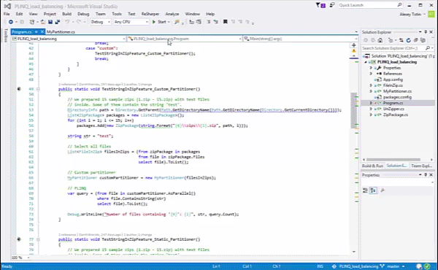The image size is (438, 270).
Task: Expand the MyPartitioner.cs node in the tree
Action: click(x=371, y=91)
